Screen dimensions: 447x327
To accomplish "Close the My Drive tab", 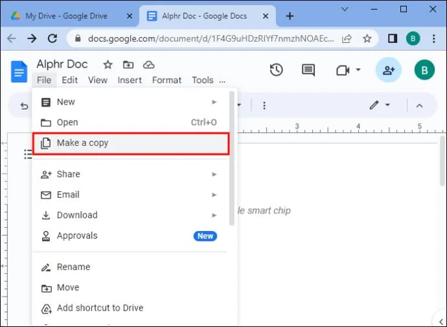I will point(129,16).
